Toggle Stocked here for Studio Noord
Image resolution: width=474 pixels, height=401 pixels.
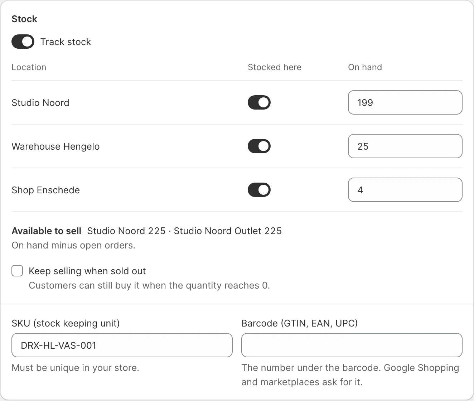(259, 102)
